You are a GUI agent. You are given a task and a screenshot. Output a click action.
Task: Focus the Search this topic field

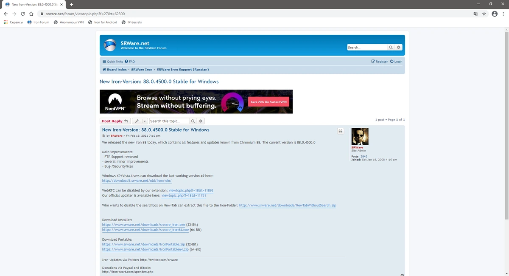169,121
